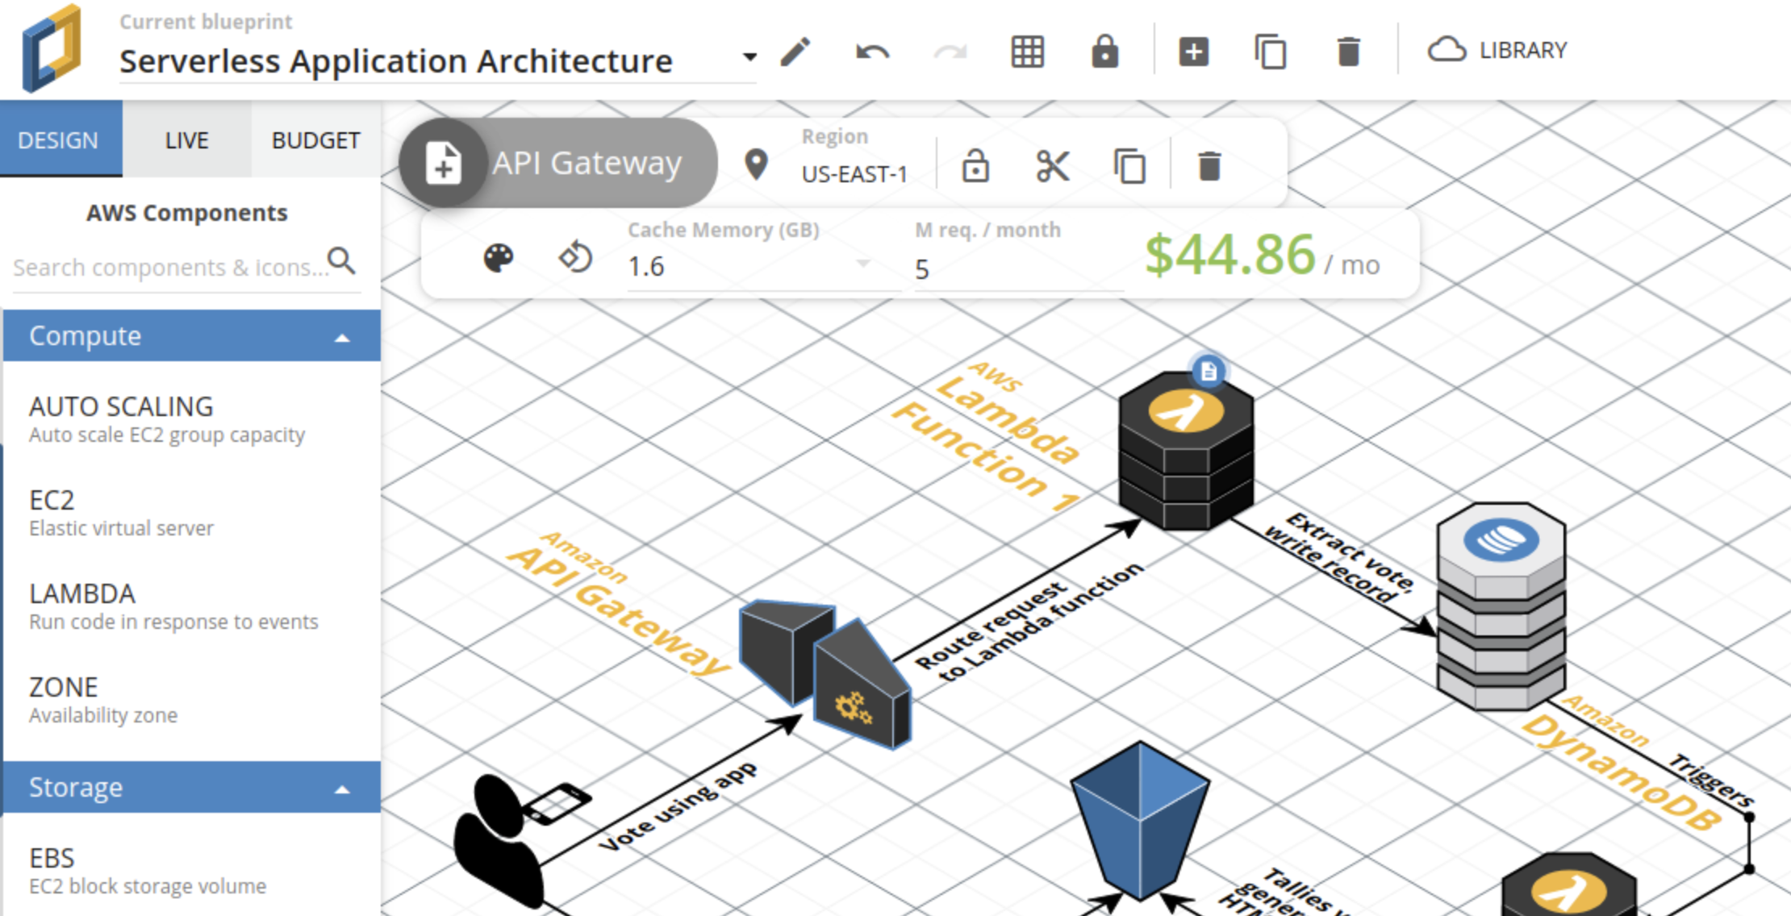Click the document badge above Lambda node
This screenshot has height=916, width=1791.
(1209, 372)
